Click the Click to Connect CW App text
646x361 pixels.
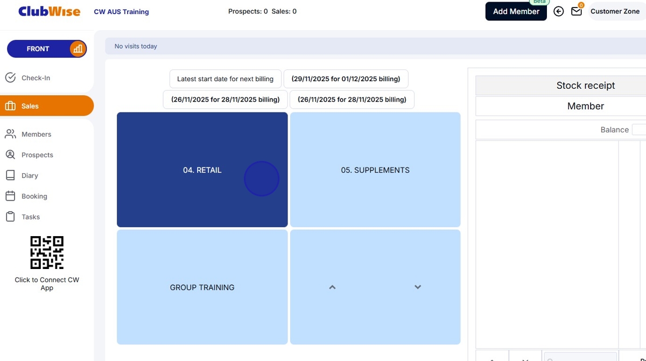47,284
